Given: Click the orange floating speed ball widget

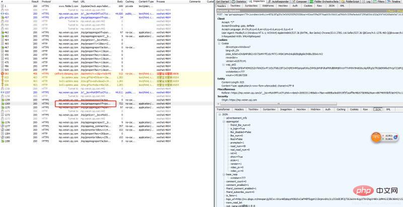Looking at the screenshot, I should click(376, 137).
